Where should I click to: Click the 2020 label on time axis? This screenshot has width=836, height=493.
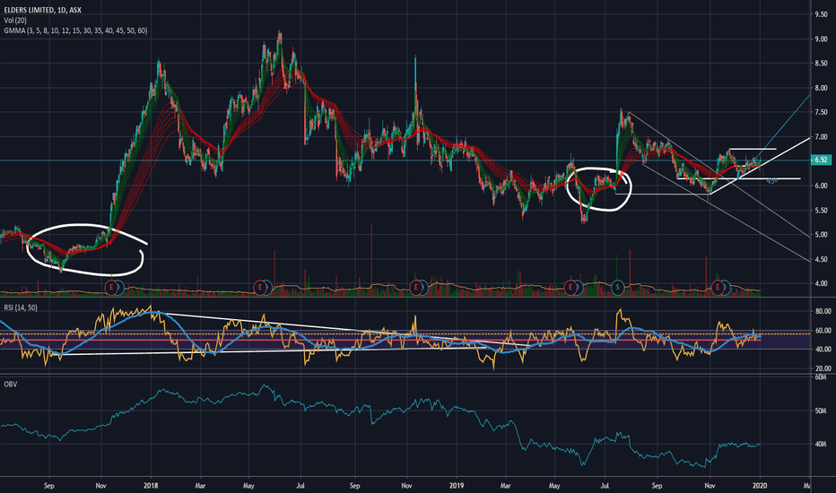click(760, 486)
